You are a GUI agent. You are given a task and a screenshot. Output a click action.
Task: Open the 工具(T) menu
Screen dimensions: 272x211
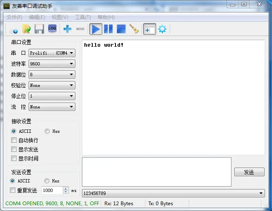[x=83, y=17]
